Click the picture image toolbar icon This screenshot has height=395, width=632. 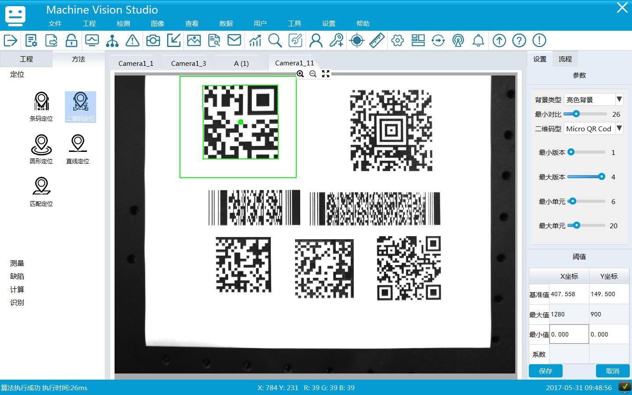pos(194,40)
